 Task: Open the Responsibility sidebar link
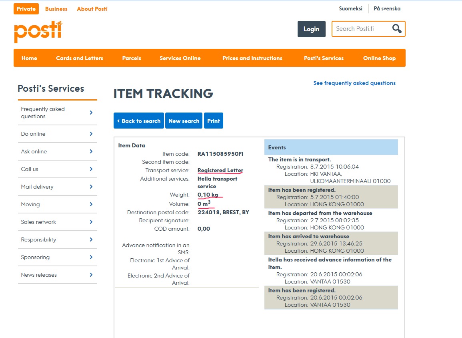[x=38, y=240]
